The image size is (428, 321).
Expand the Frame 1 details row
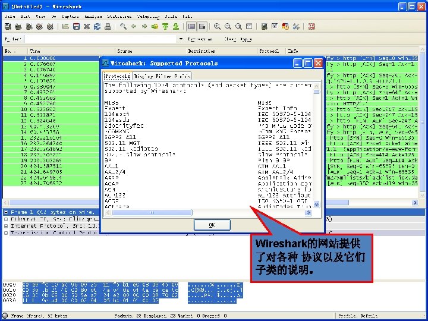coord(6,212)
